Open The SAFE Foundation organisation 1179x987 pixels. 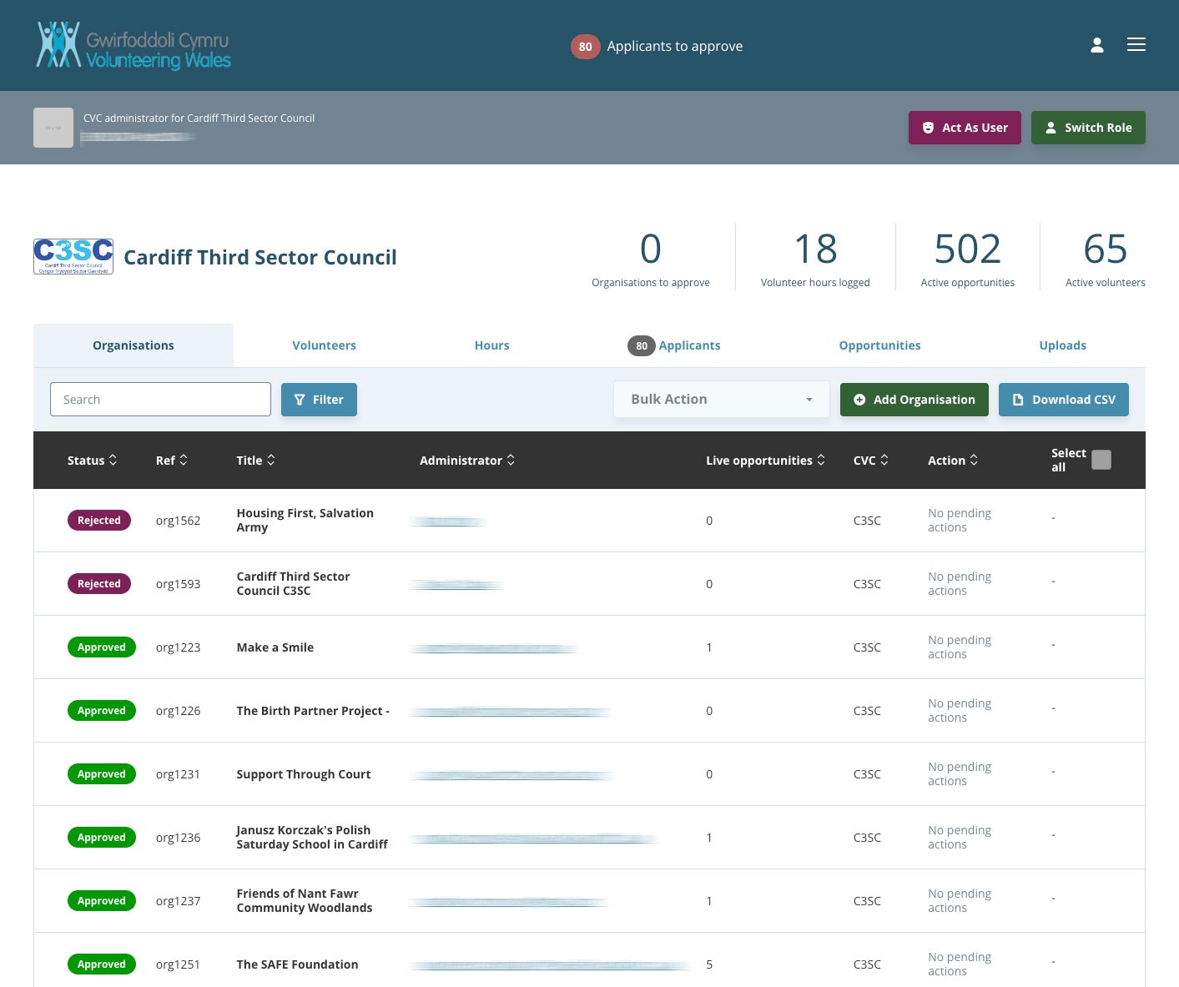click(x=297, y=964)
